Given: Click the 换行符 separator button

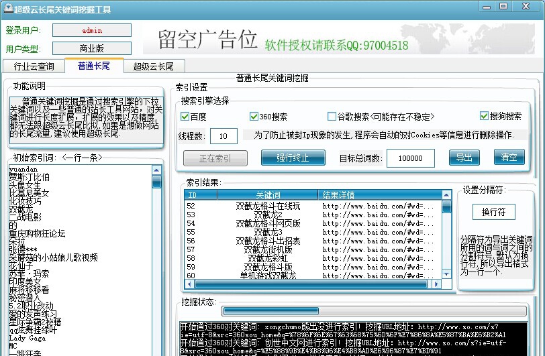Looking at the screenshot, I should tap(493, 212).
